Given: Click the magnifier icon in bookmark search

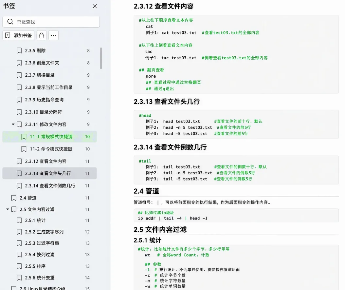Looking at the screenshot, I should (x=10, y=22).
